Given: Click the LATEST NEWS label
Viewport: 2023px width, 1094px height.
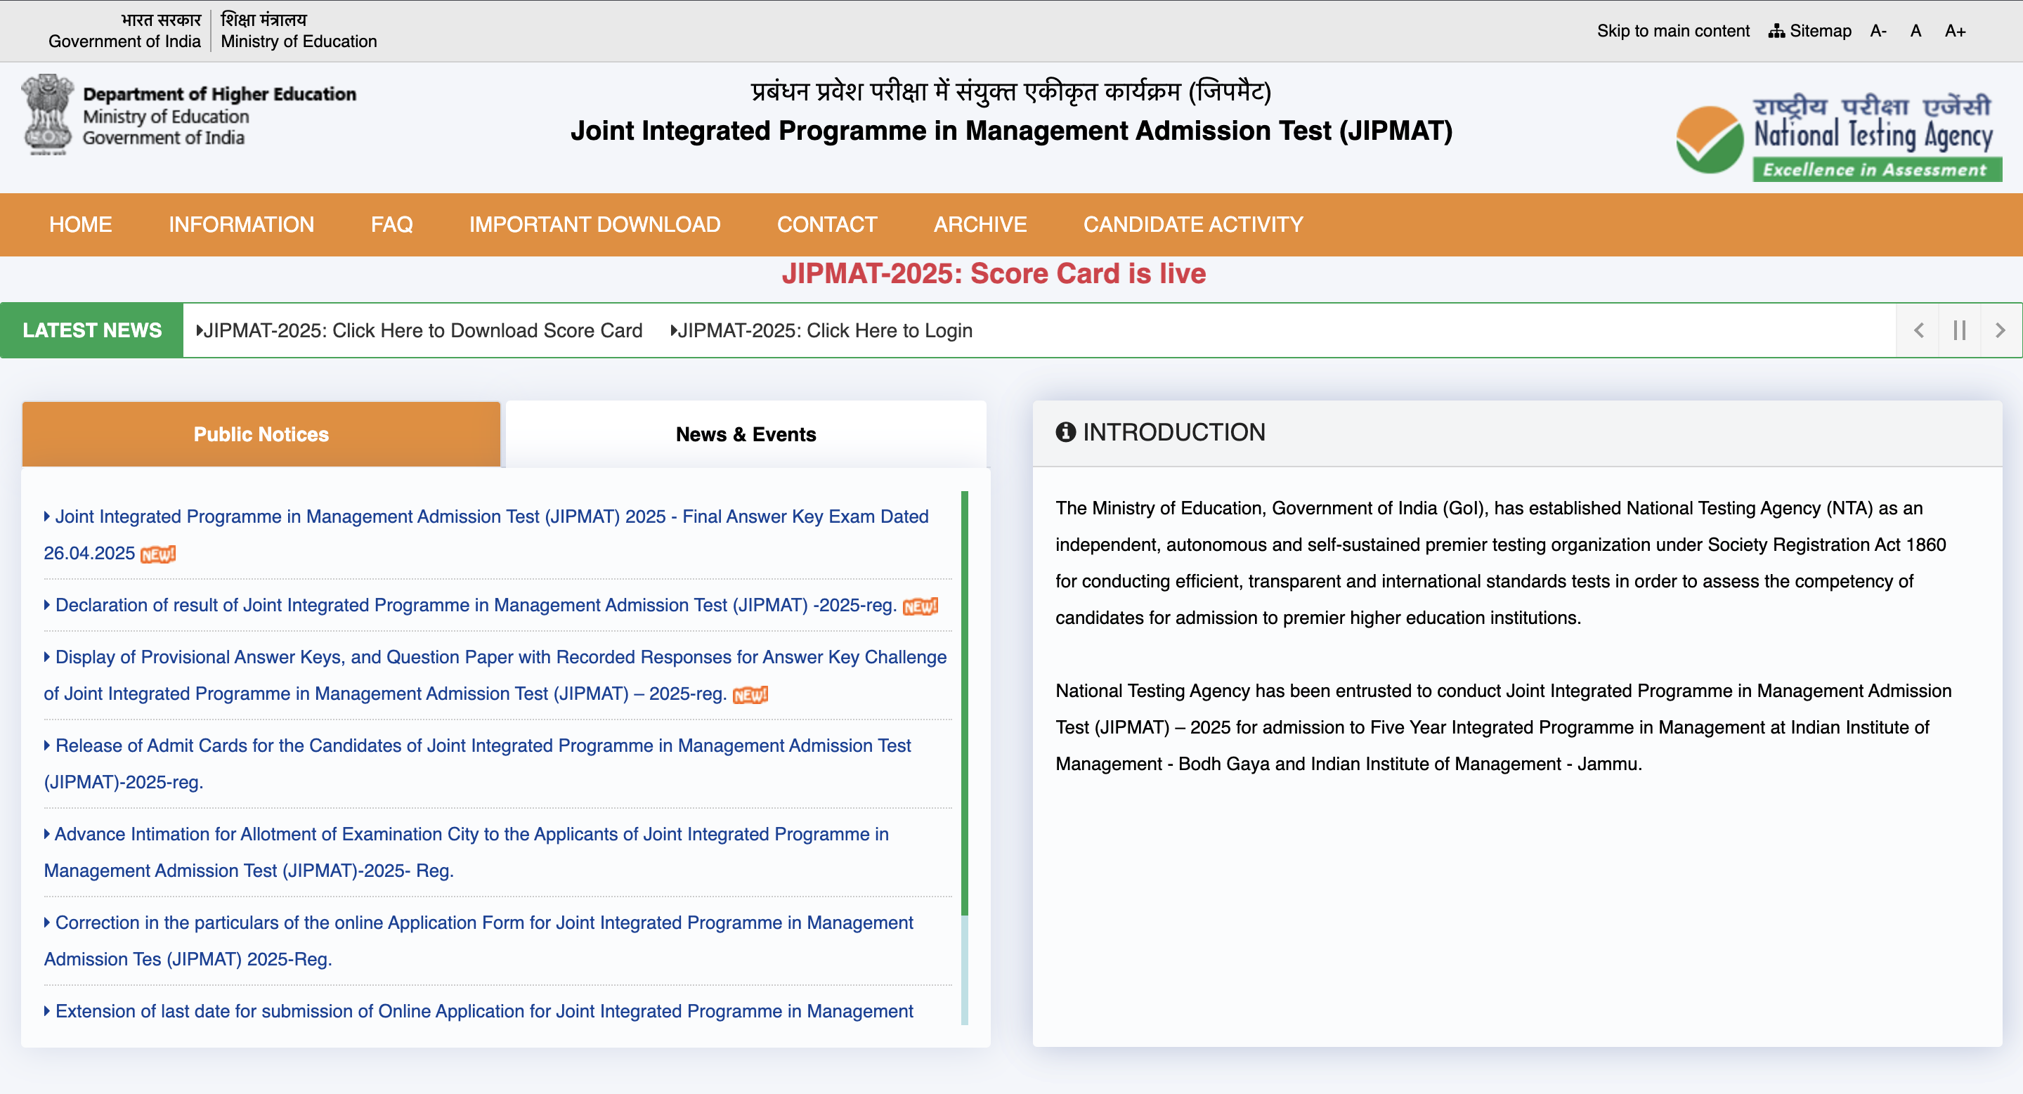Looking at the screenshot, I should point(92,330).
